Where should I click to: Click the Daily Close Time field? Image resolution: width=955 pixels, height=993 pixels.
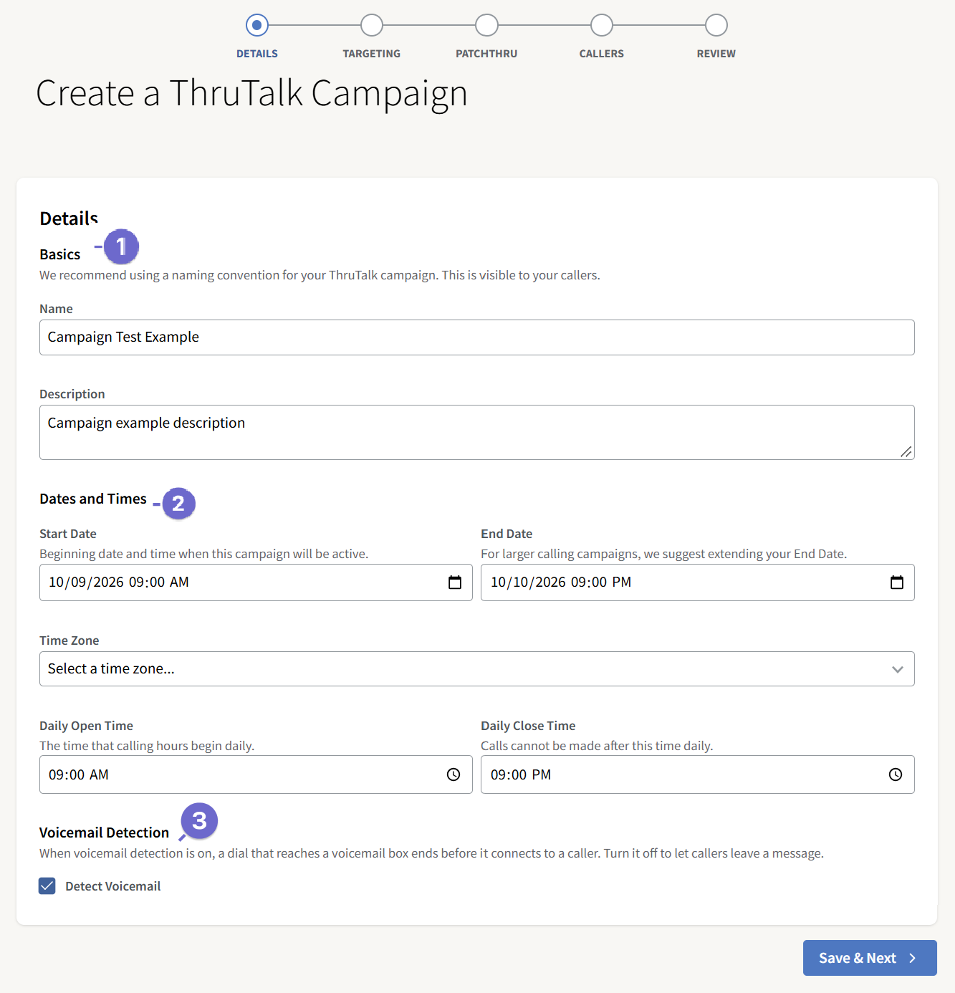tap(698, 774)
